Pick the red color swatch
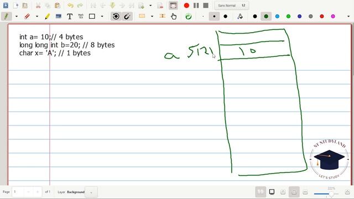Image resolution: width=354 pixels, height=199 pixels. click(322, 16)
